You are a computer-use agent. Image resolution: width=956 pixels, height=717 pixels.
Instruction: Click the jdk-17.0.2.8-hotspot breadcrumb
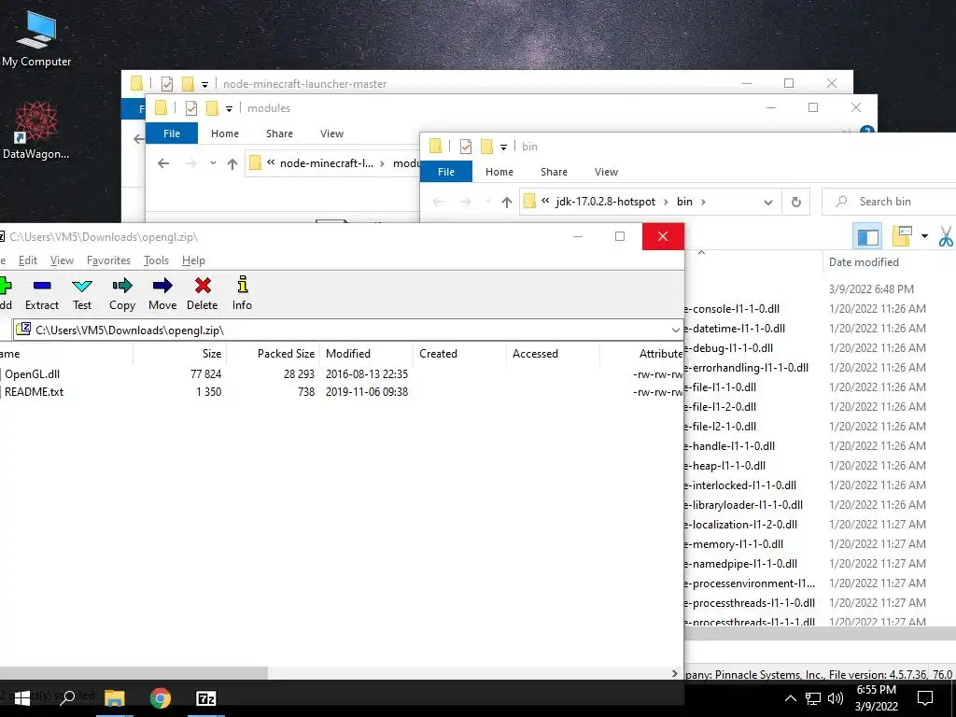[x=605, y=202]
